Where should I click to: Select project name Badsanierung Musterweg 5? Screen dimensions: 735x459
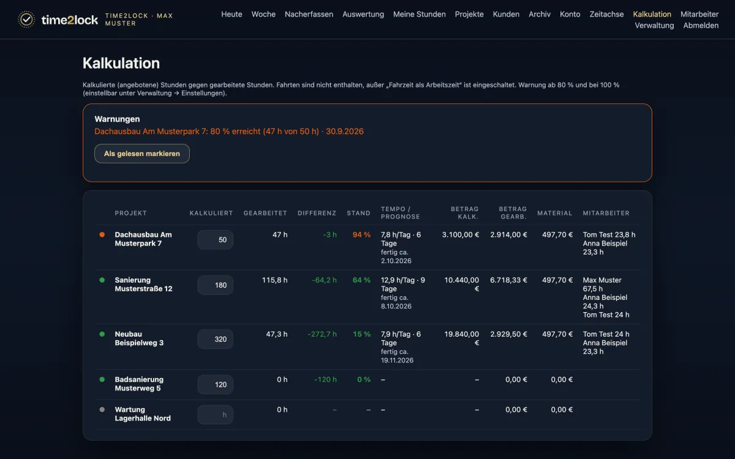pyautogui.click(x=140, y=384)
